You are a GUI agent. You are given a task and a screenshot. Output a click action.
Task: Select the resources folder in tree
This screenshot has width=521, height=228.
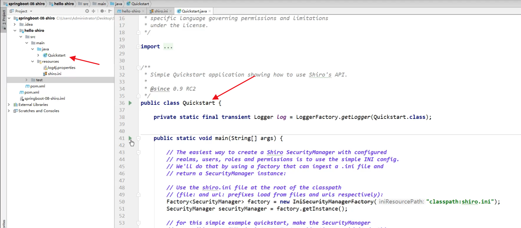50,62
